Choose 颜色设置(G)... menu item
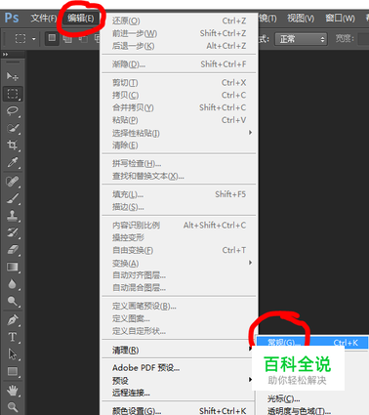 tap(179, 411)
